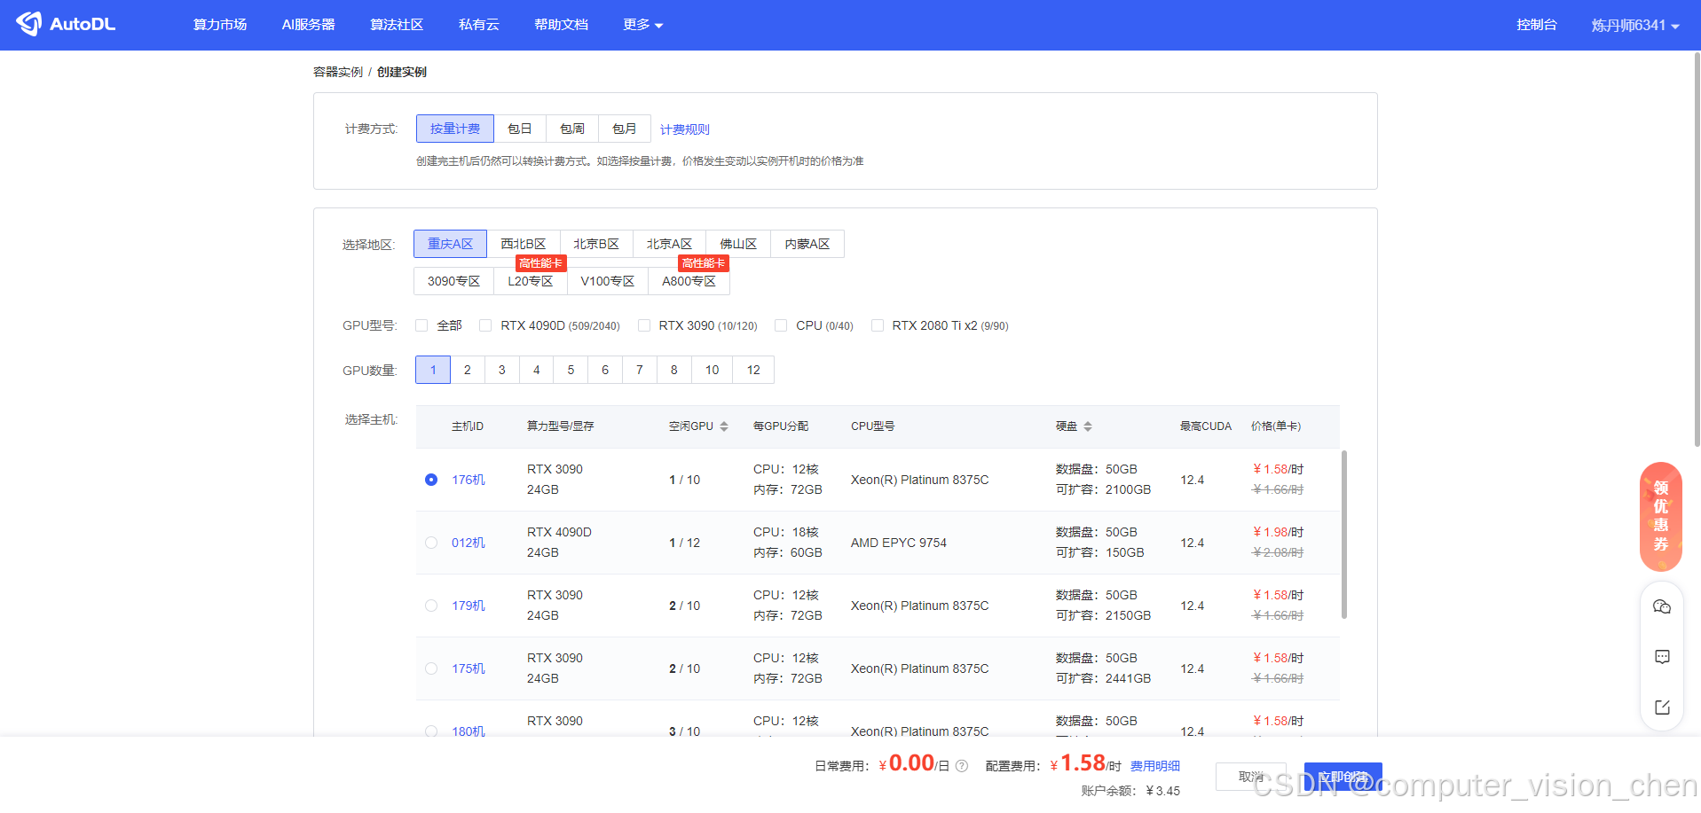
Task: Sort by 空闲GPU column arrows
Action: point(724,426)
